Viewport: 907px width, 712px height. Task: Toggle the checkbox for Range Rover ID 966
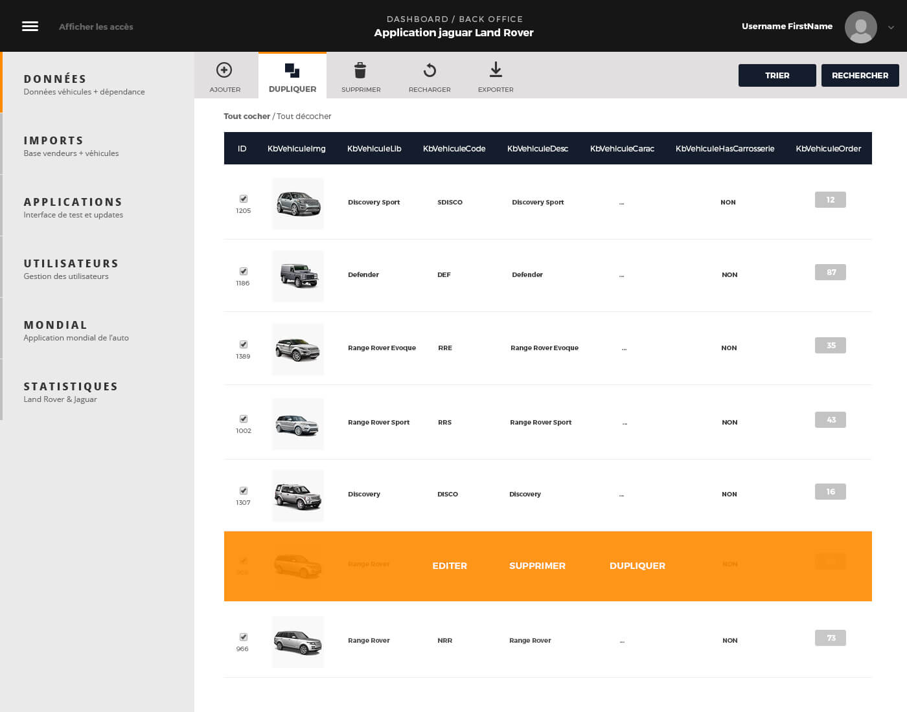coord(243,636)
